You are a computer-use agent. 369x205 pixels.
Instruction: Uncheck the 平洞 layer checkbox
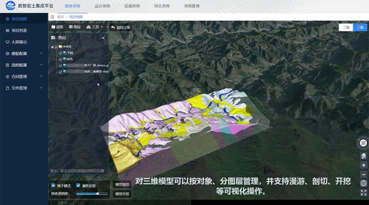coord(60,53)
